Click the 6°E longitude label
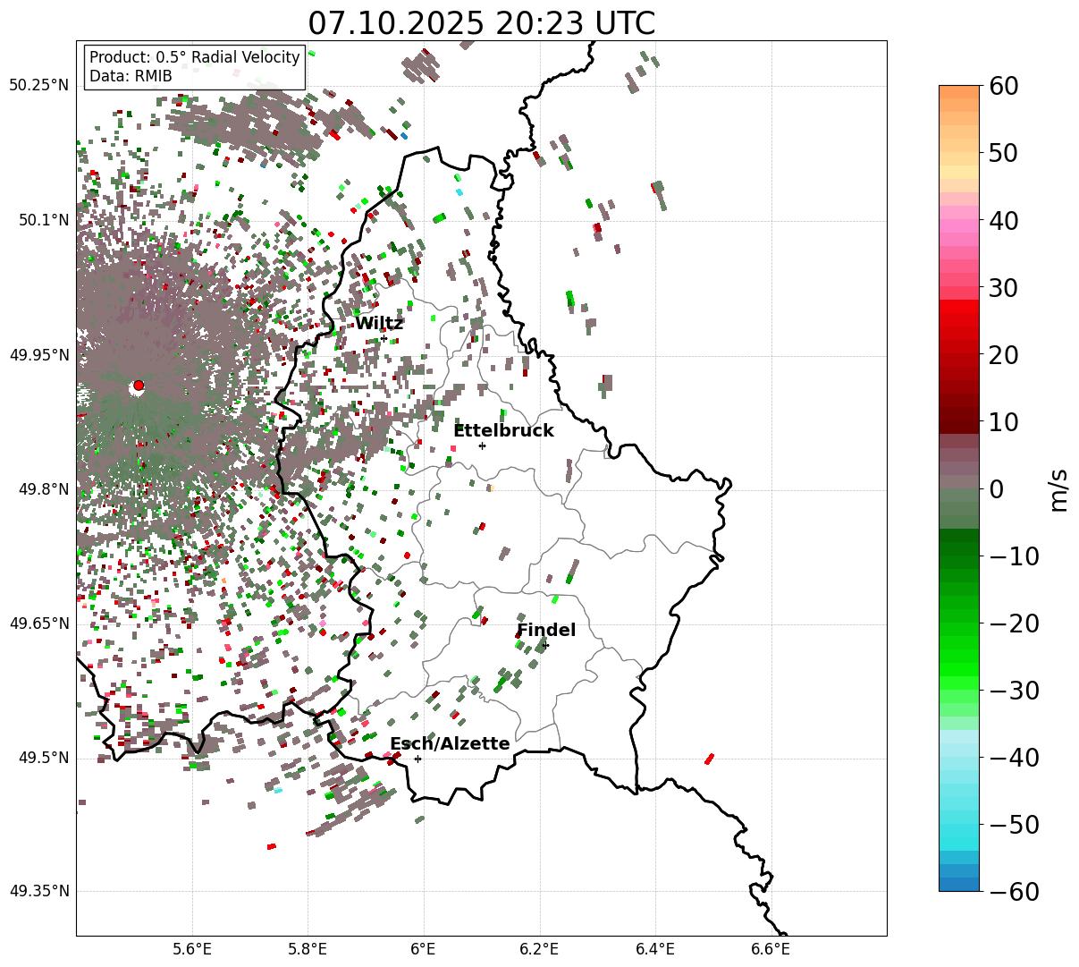The height and width of the screenshot is (967, 1079). coord(424,949)
